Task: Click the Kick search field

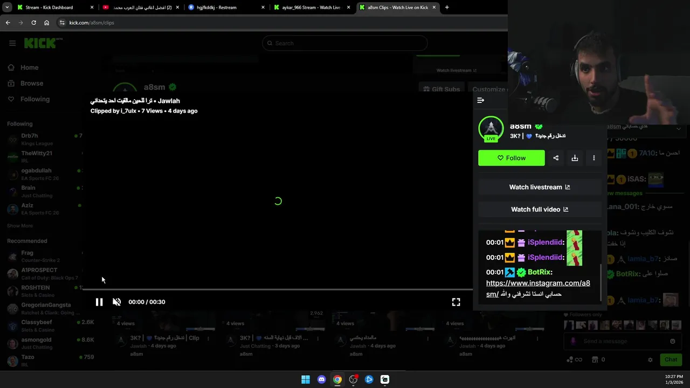Action: 345,43
